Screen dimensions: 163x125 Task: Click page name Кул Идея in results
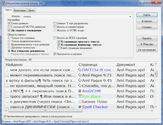pyautogui.click(x=91, y=96)
